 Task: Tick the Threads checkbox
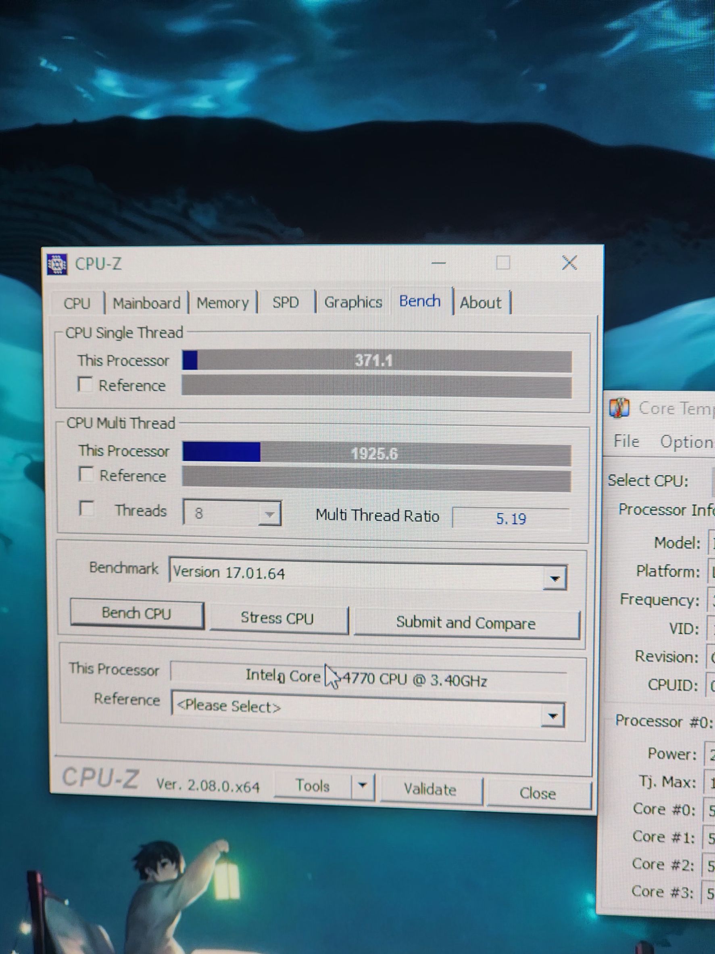pyautogui.click(x=87, y=508)
